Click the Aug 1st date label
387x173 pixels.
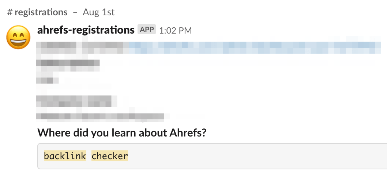(x=99, y=12)
